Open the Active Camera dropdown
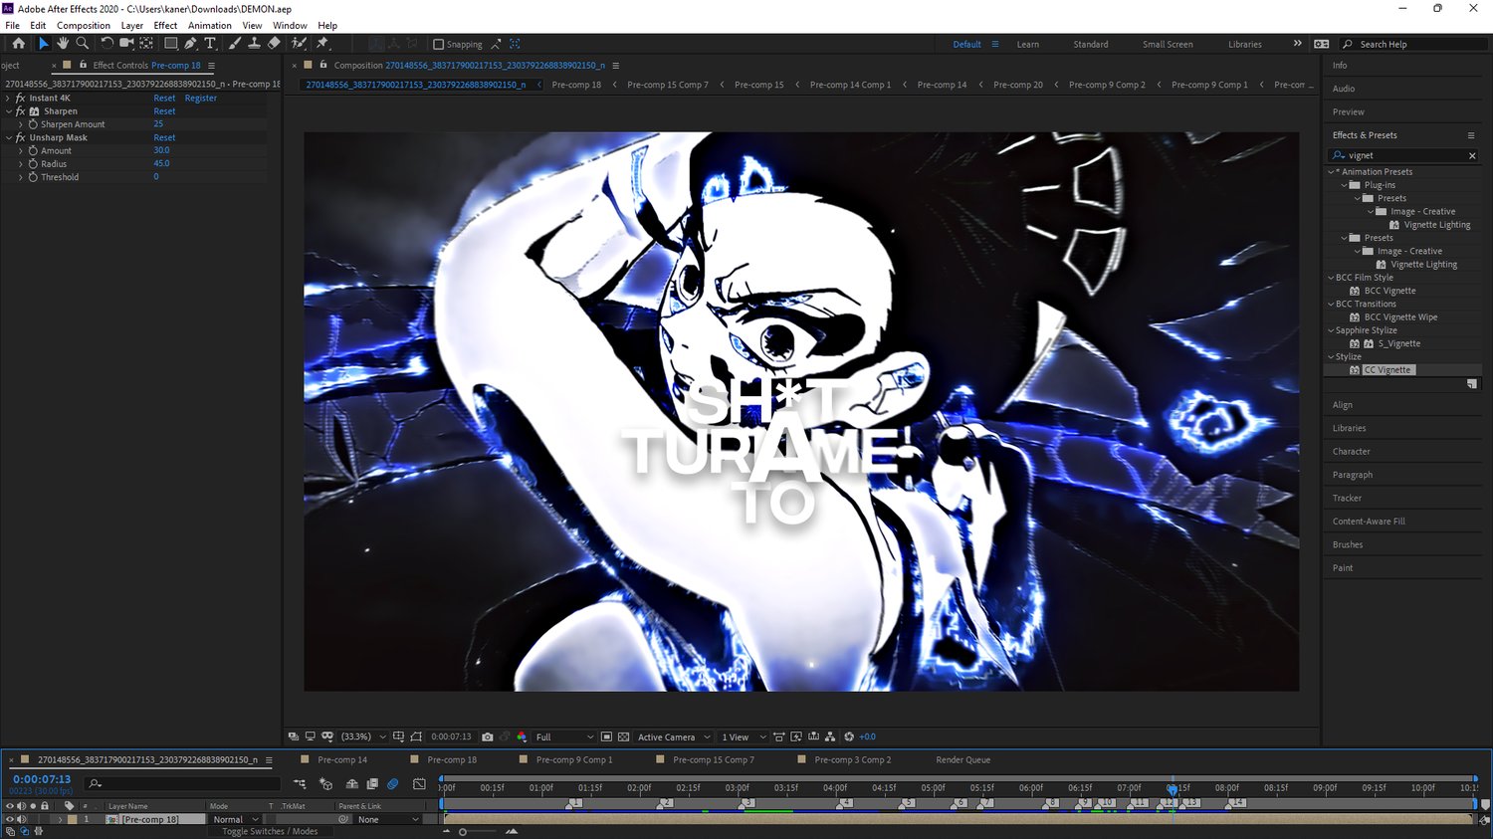This screenshot has width=1493, height=839. point(674,737)
